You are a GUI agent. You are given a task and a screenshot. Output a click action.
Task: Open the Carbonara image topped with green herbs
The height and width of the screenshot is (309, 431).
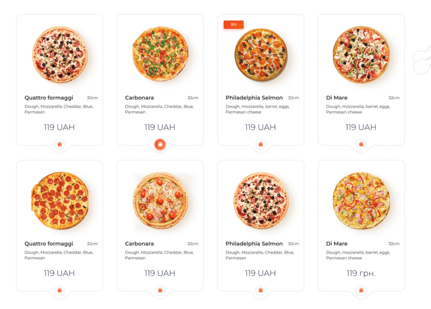(160, 54)
